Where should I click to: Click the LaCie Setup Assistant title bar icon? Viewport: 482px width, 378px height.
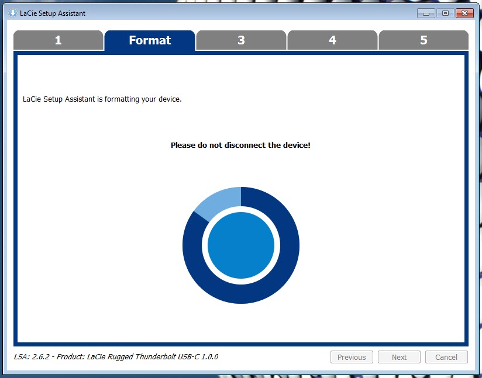pyautogui.click(x=13, y=13)
